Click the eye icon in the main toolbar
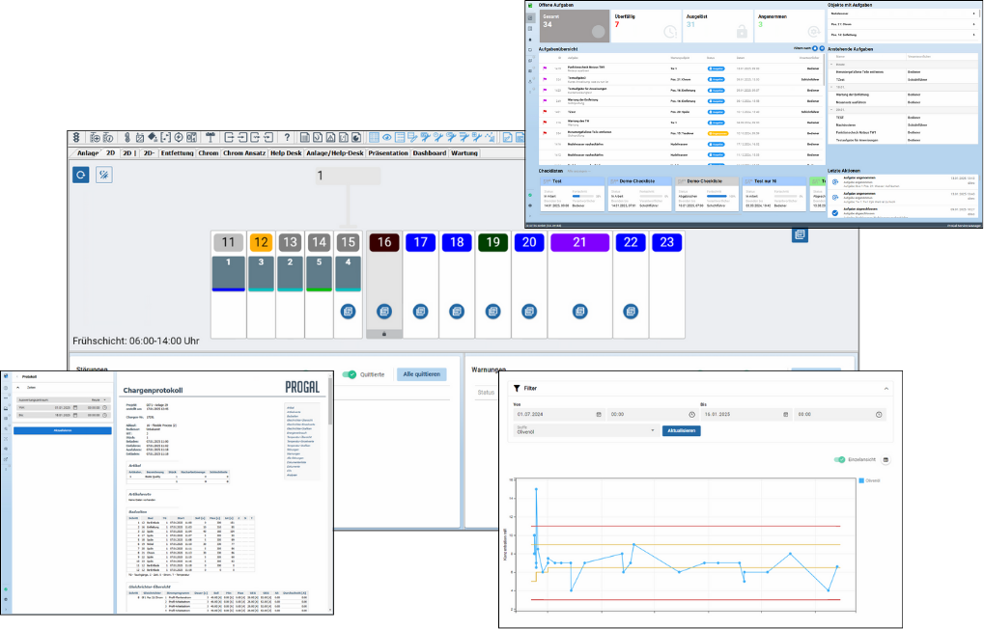The width and height of the screenshot is (984, 629). click(x=387, y=137)
